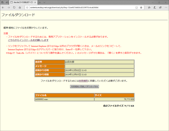Open reading view from the address bar
This screenshot has width=169, height=131.
coord(137,7)
